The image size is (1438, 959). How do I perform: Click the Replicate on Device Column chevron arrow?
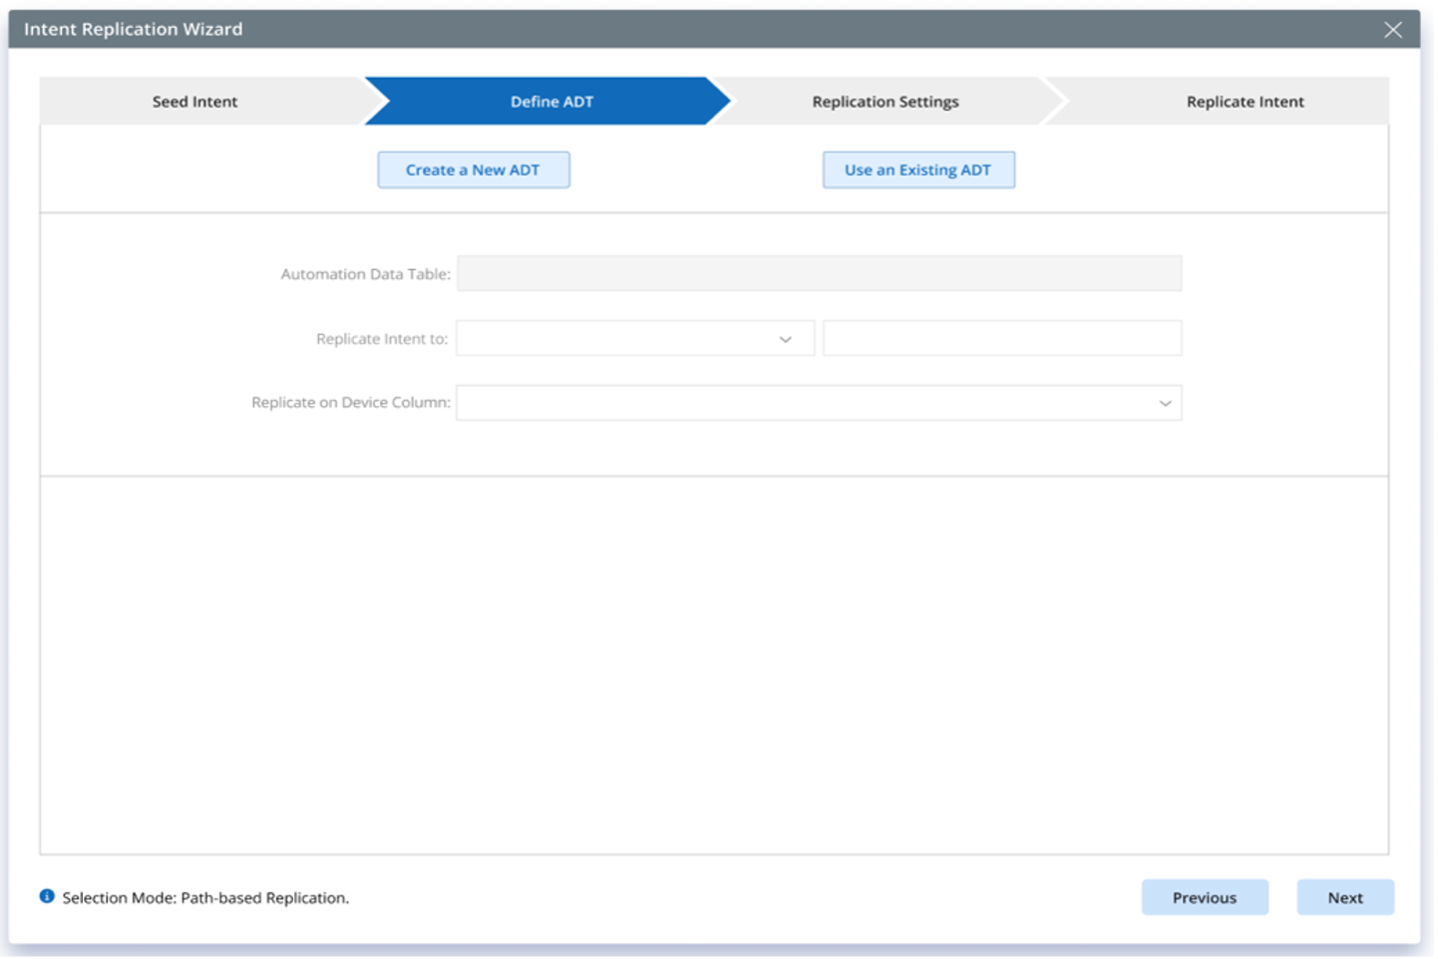click(x=1165, y=404)
